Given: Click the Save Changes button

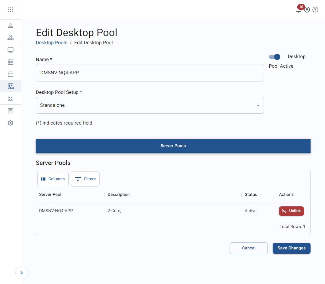Looking at the screenshot, I should click(x=291, y=248).
